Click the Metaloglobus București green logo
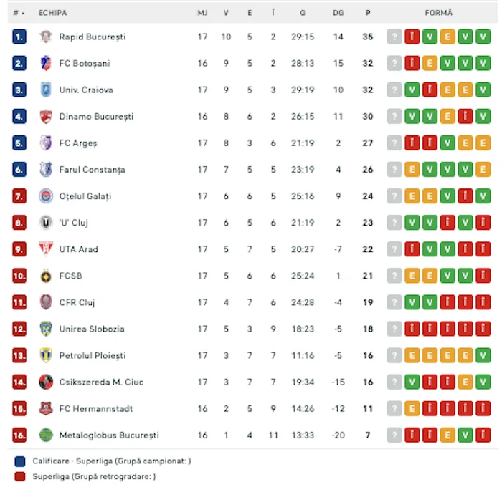Image resolution: width=502 pixels, height=487 pixels. [46, 435]
